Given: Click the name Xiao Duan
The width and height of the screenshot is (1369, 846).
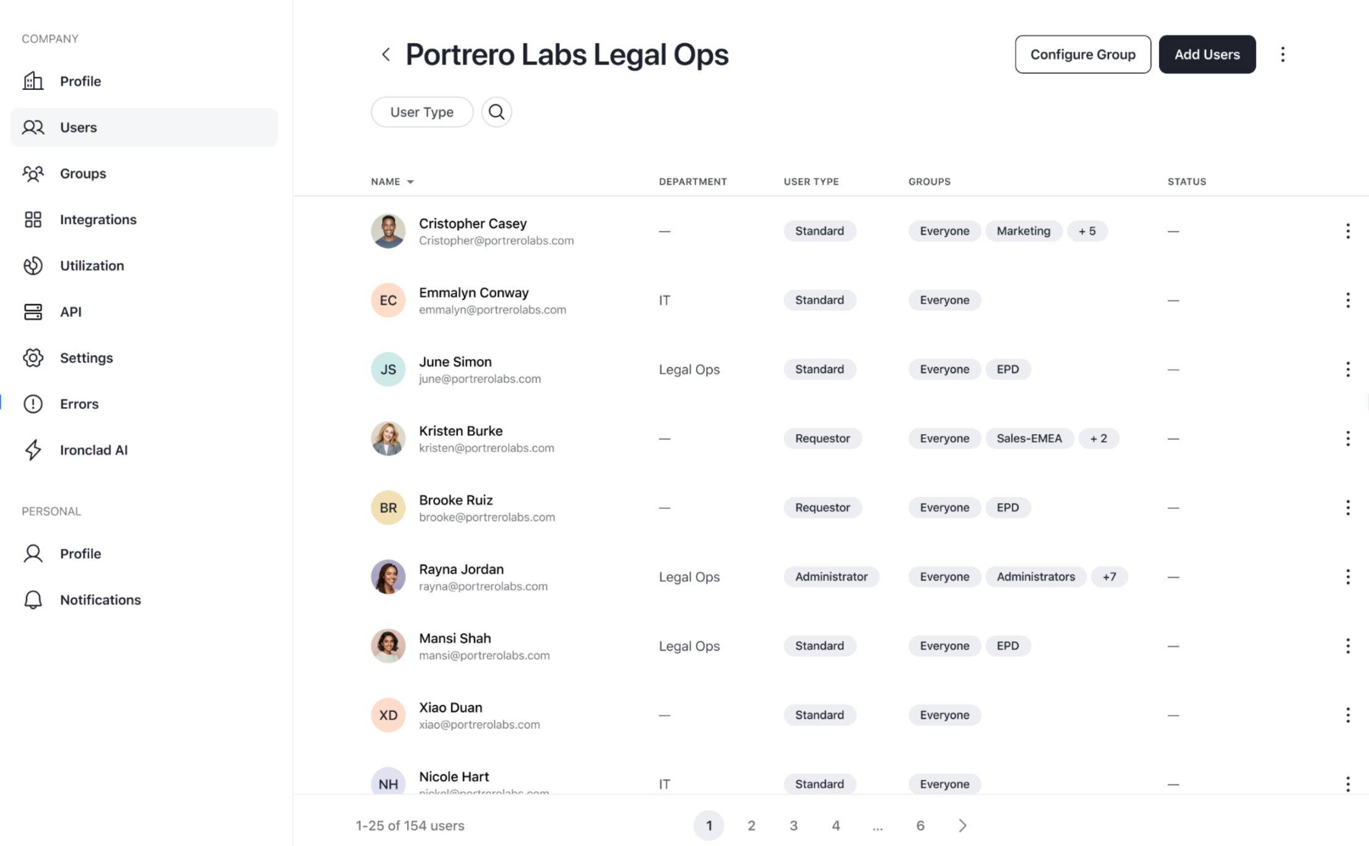Looking at the screenshot, I should click(x=450, y=707).
